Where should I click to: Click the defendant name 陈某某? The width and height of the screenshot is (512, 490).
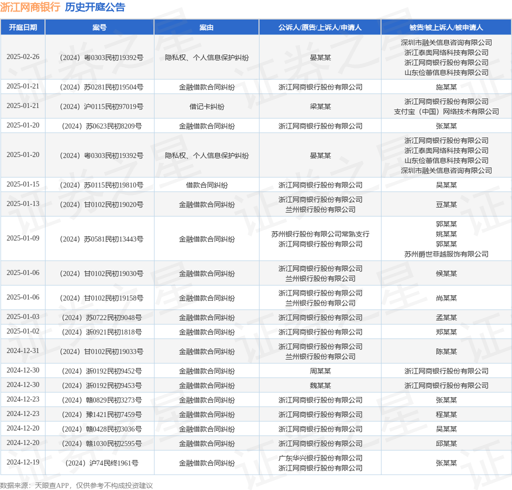click(x=446, y=351)
